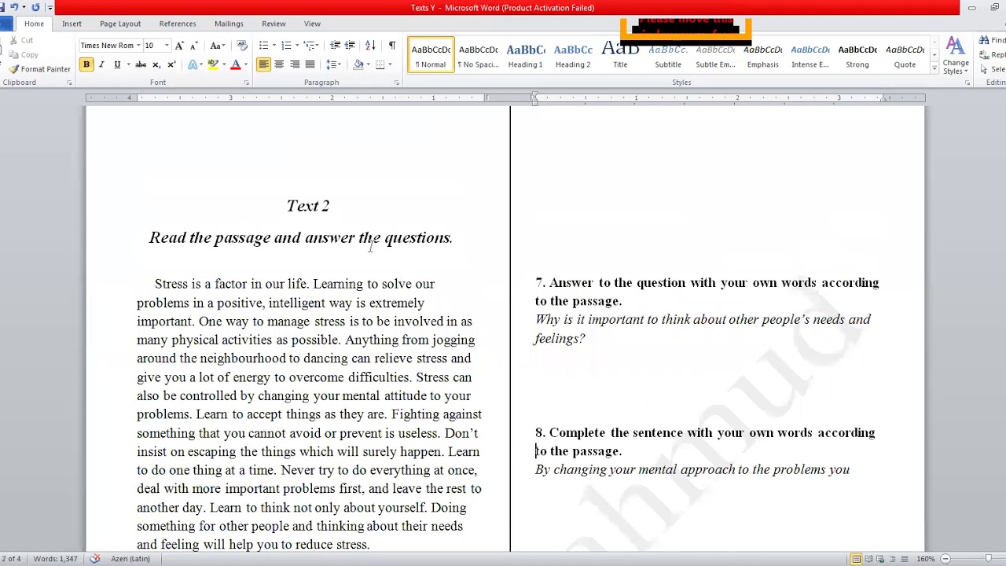Click the Shrink Font icon
This screenshot has width=1006, height=566.
click(x=193, y=46)
